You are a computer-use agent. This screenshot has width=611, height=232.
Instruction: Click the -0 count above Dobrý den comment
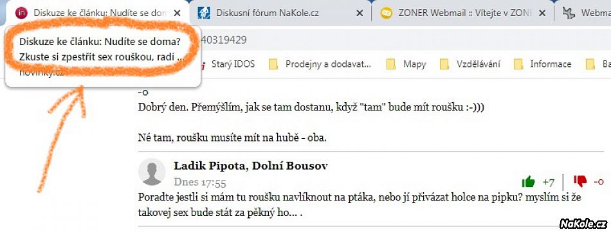[x=143, y=93]
